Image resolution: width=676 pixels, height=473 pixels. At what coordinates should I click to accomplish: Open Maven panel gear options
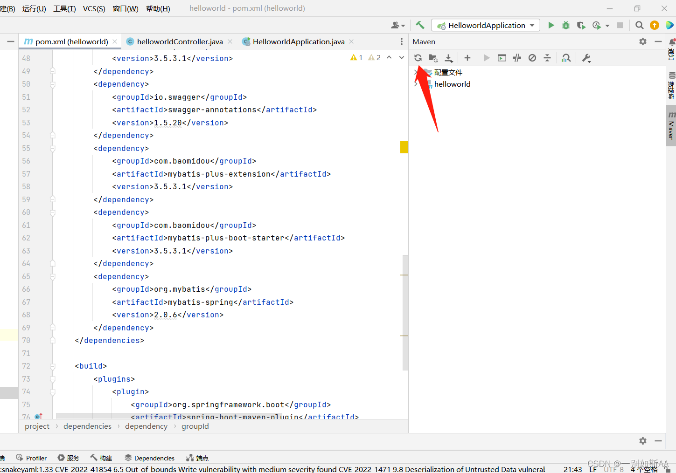643,41
